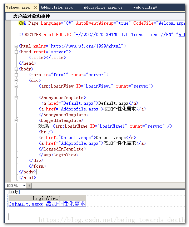
Task: Click the 添加个性化需求 link in design view
Action: click(65, 204)
